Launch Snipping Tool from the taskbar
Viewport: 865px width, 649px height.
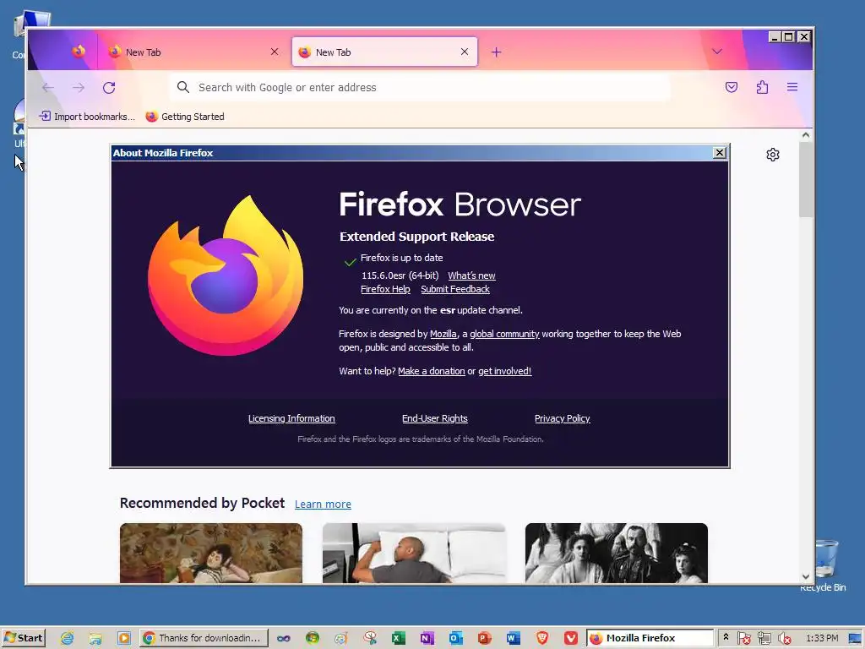pos(370,638)
